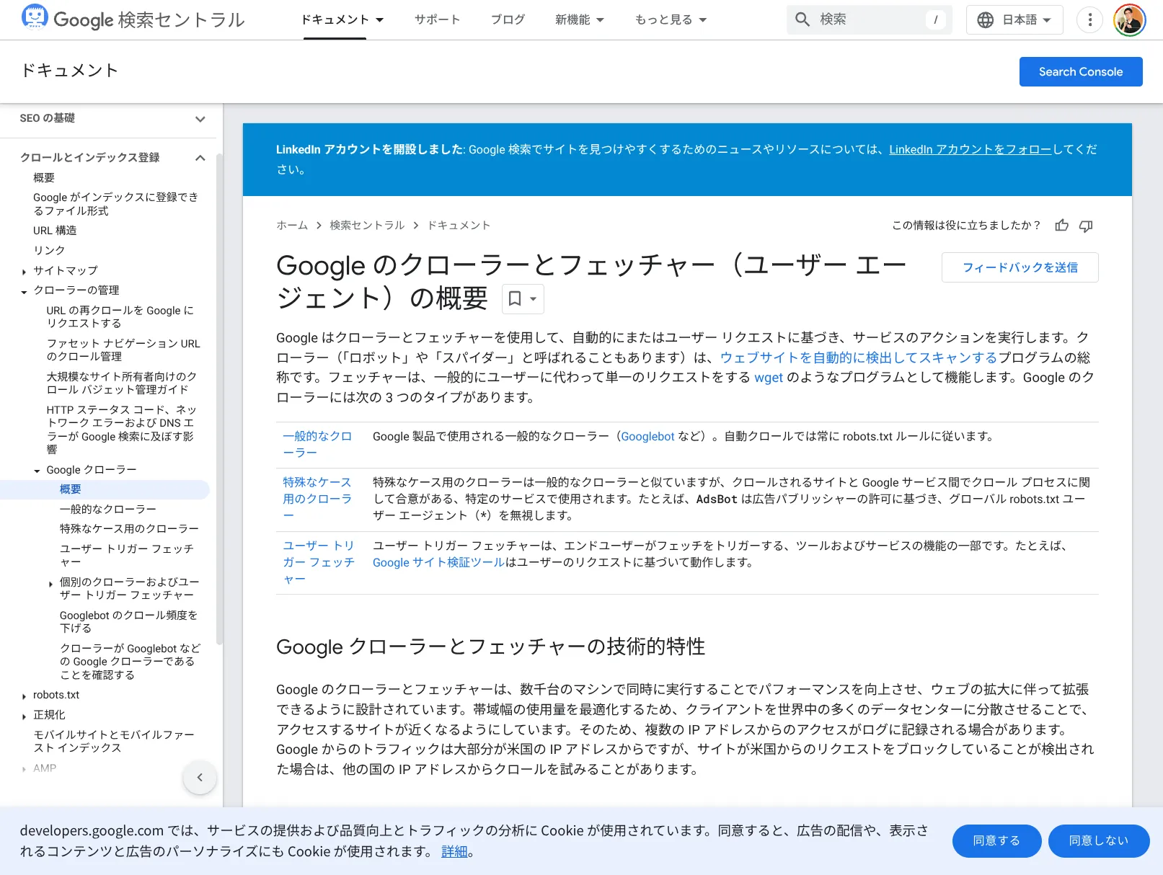Image resolution: width=1163 pixels, height=875 pixels.
Task: Click the sidebar vertical scrollbar
Action: tap(219, 398)
